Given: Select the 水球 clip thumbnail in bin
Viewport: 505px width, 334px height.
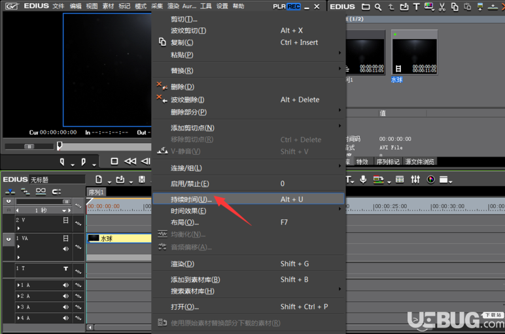Looking at the screenshot, I should click(x=415, y=53).
